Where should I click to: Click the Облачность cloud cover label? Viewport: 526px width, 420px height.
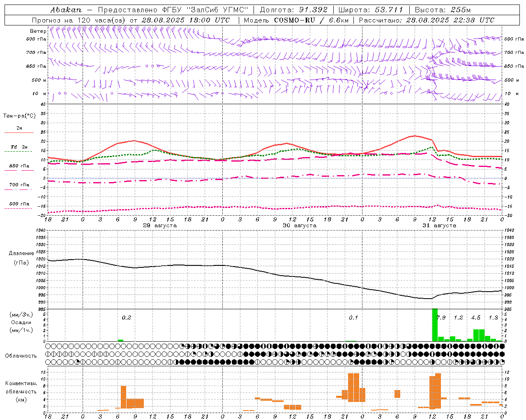21,356
